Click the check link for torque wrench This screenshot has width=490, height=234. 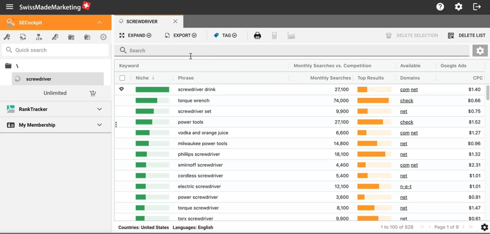coord(406,101)
